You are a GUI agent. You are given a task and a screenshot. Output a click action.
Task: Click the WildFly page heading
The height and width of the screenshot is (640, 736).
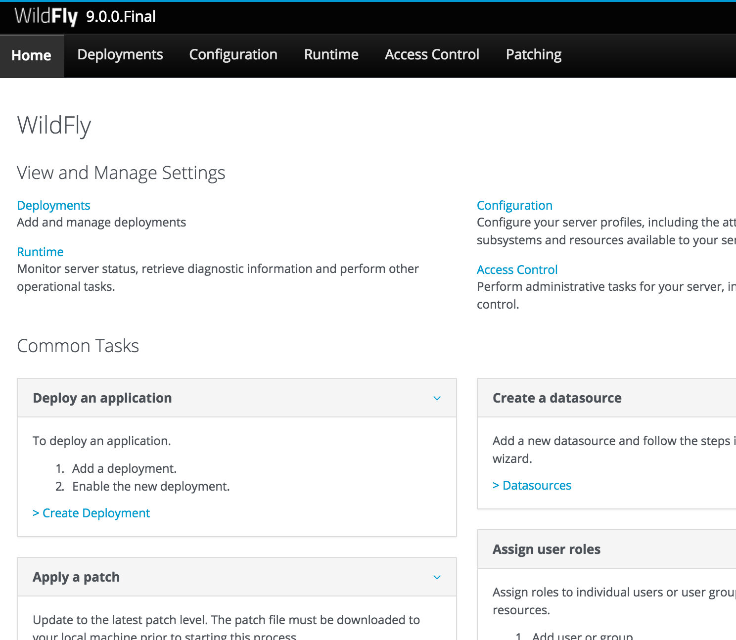[x=54, y=126]
